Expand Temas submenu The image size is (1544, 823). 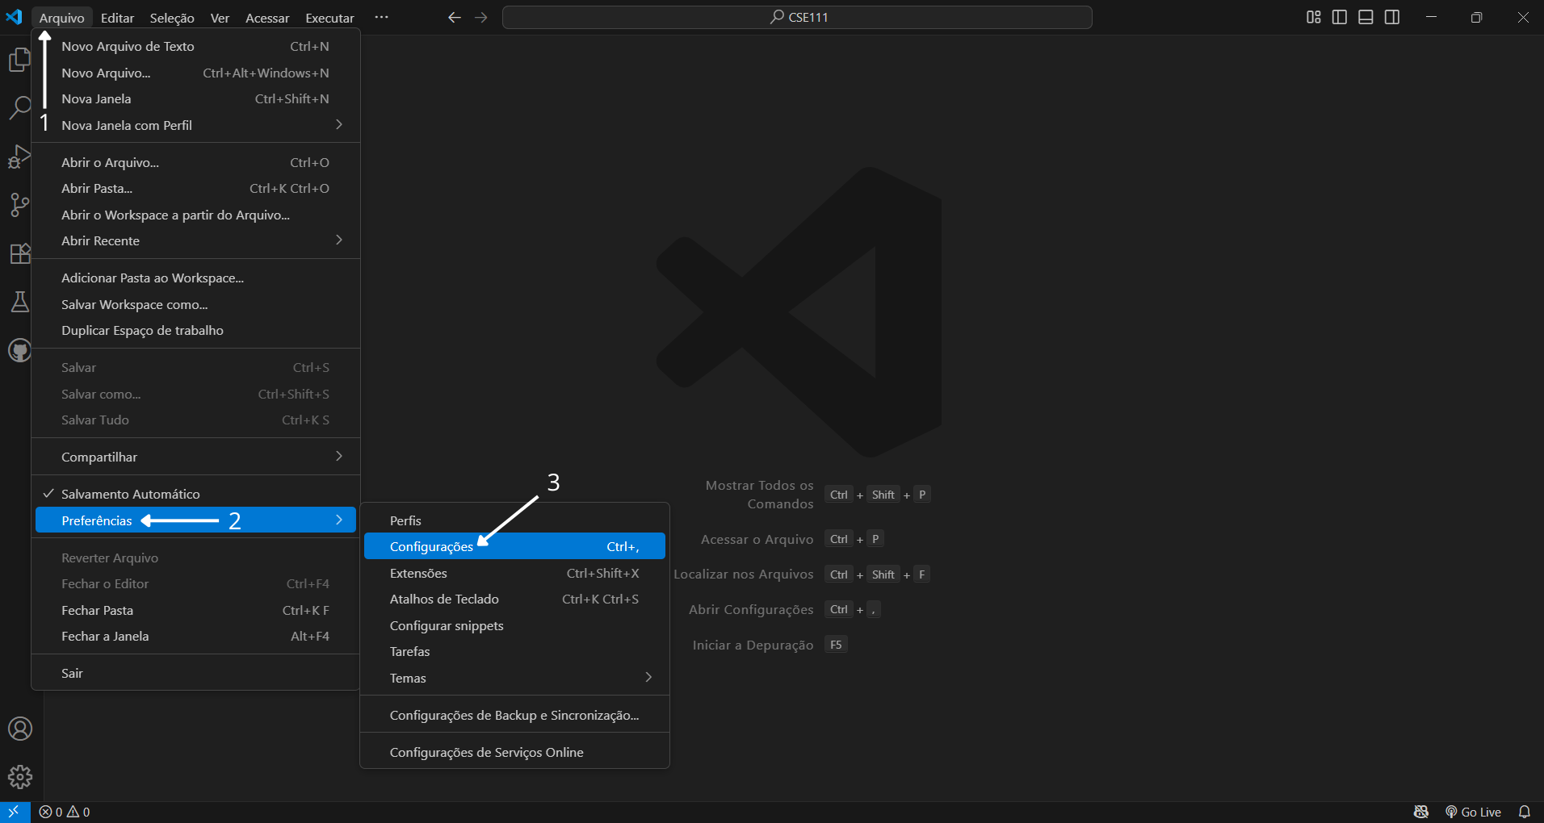point(514,678)
